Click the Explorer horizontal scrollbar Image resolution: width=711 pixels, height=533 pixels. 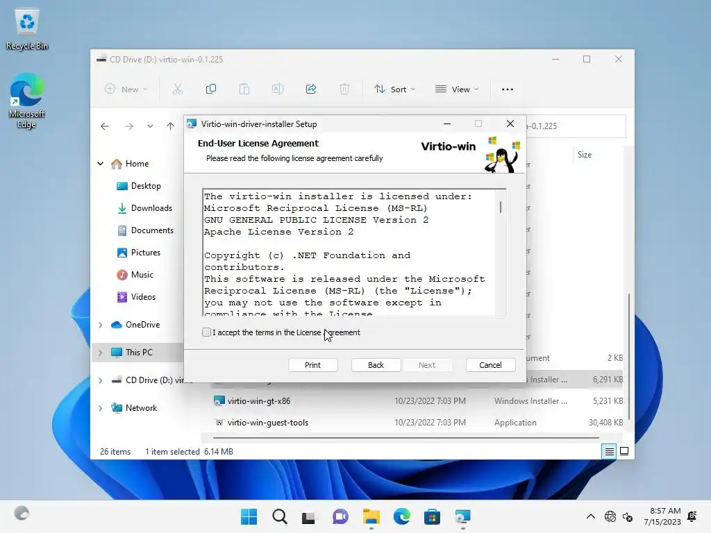click(x=405, y=438)
